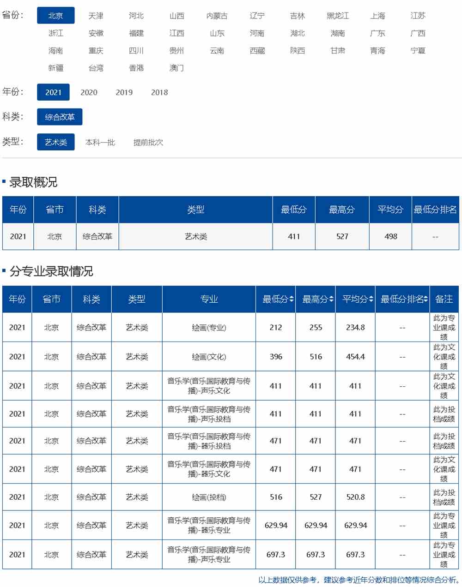462x587 pixels.
Task: Filter by 安徽 province
Action: point(96,33)
